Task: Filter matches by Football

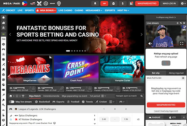Action: pyautogui.click(x=73, y=102)
